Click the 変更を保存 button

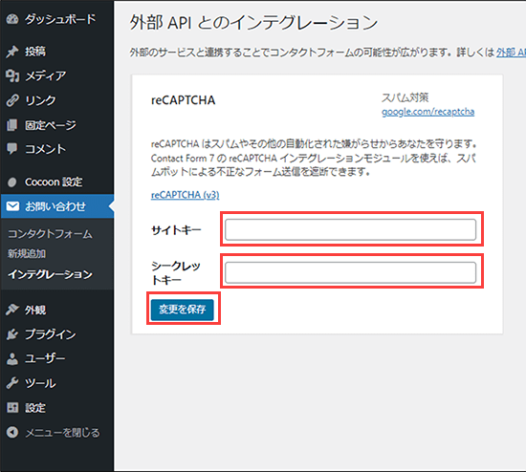182,310
